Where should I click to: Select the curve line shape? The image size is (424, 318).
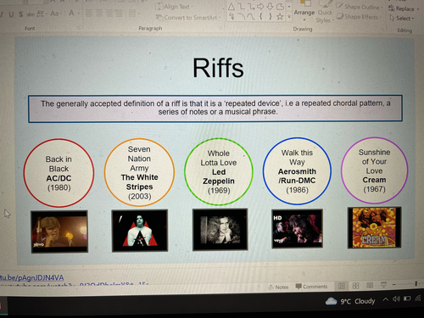[250, 17]
